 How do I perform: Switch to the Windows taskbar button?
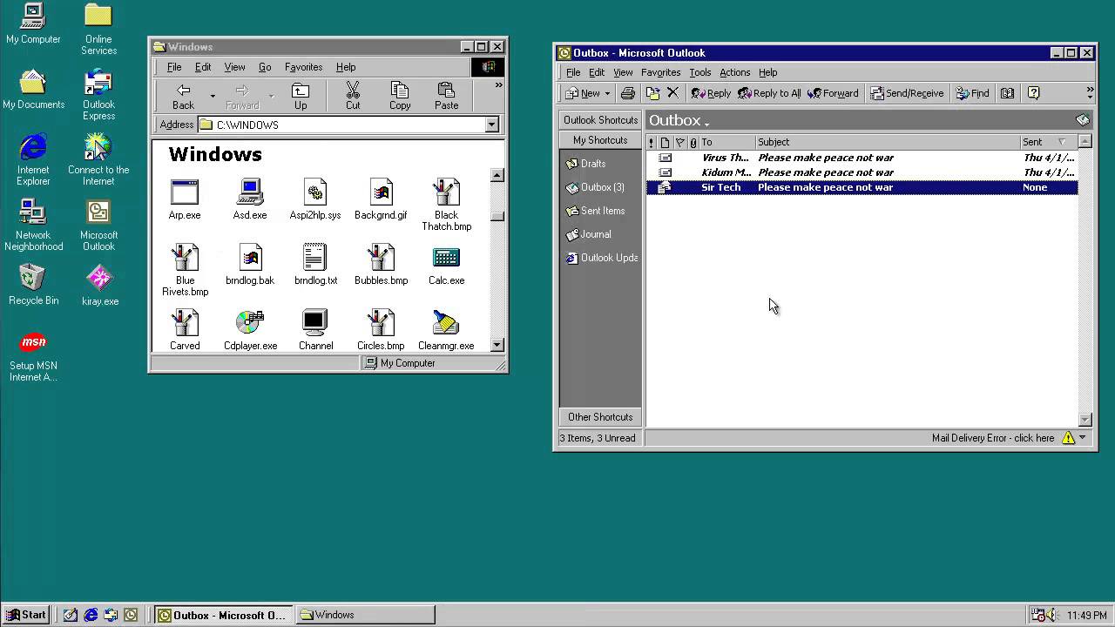[365, 615]
